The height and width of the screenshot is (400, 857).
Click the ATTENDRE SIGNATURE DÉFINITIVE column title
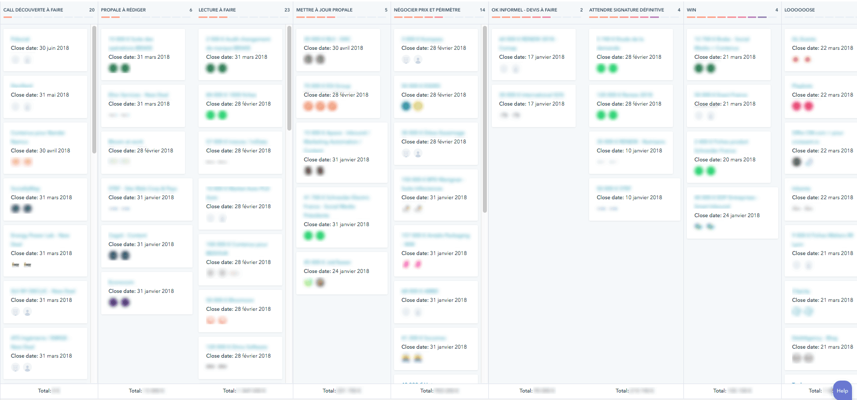[x=627, y=10]
